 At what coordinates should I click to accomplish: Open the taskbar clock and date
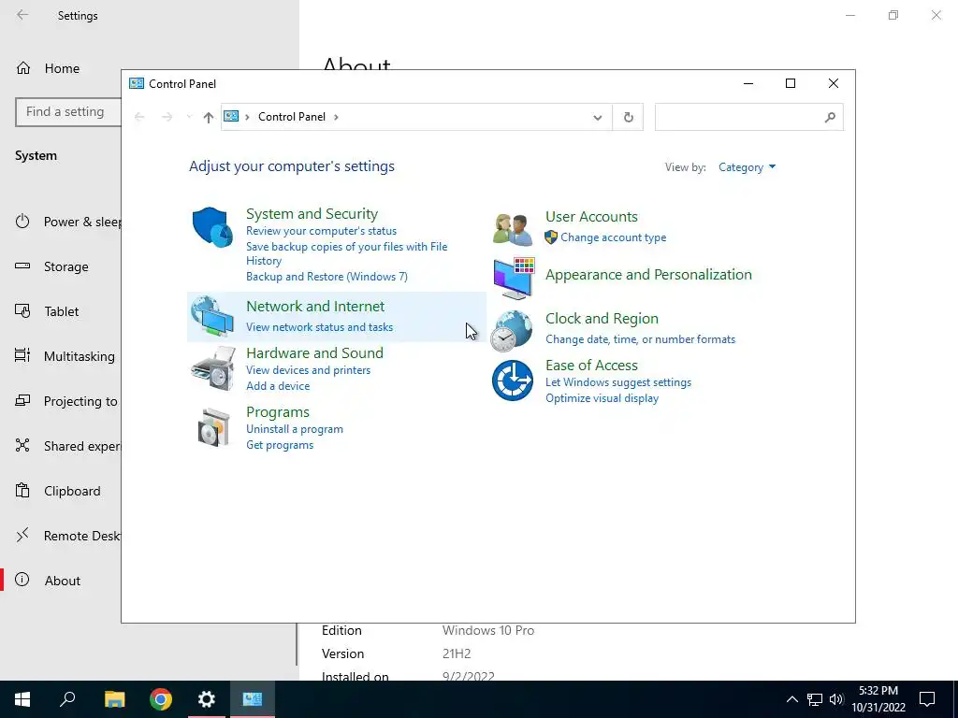click(x=878, y=699)
